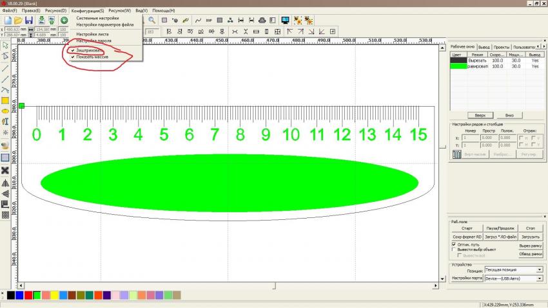Viewport: 548px width, 308px height.
Task: Toggle the Оптим. путь checkbox
Action: 454,244
